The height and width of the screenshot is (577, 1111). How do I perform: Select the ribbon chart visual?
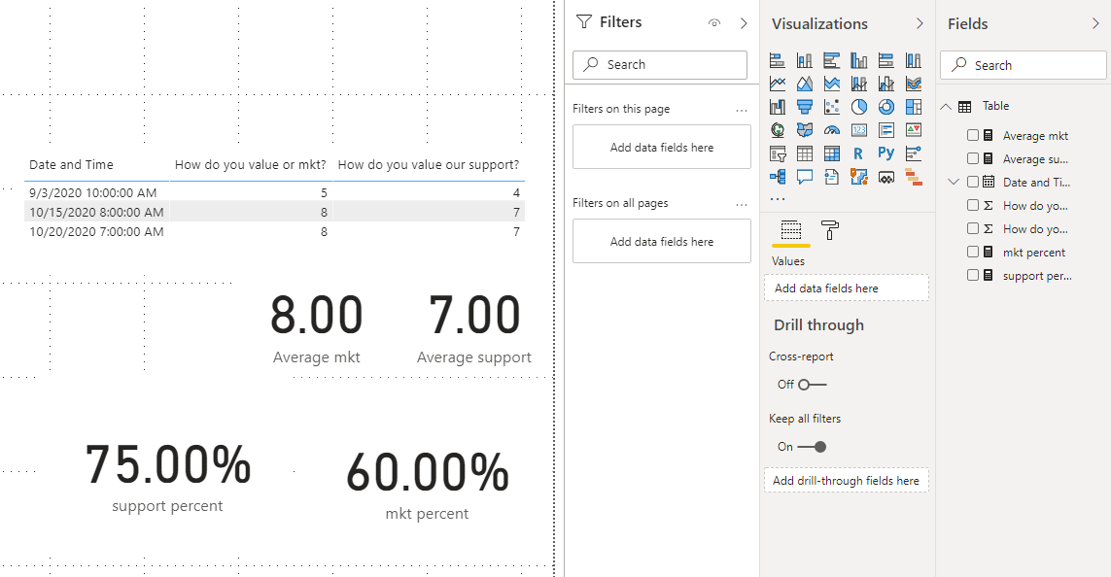[914, 84]
